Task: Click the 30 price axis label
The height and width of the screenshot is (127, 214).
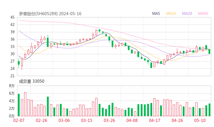Action: (x=12, y=54)
